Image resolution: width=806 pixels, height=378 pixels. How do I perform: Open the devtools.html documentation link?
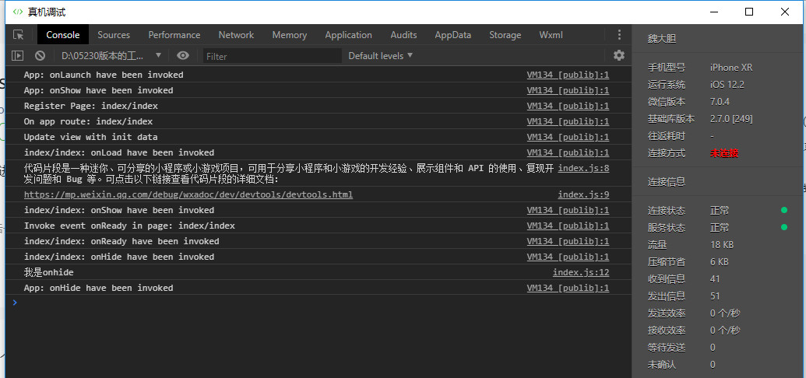tap(188, 194)
